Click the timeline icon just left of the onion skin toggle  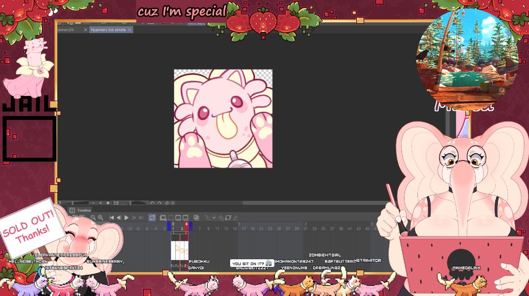pos(185,218)
